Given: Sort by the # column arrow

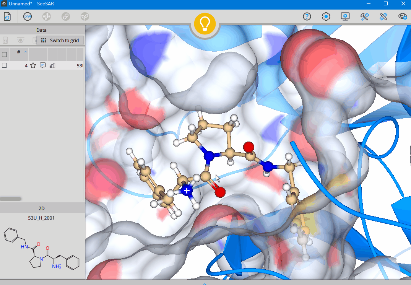Looking at the screenshot, I should pyautogui.click(x=26, y=52).
